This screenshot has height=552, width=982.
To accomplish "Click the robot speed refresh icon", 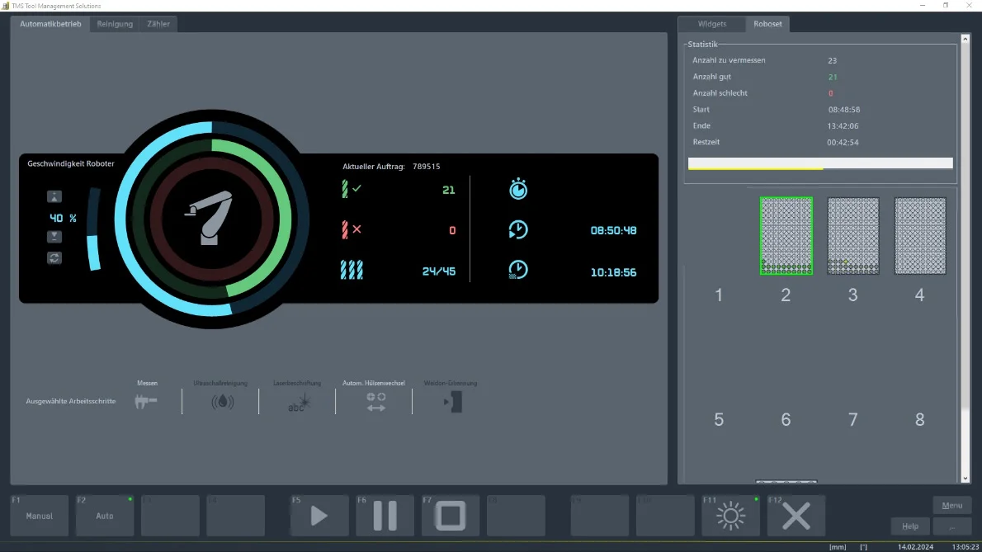I will tap(54, 257).
